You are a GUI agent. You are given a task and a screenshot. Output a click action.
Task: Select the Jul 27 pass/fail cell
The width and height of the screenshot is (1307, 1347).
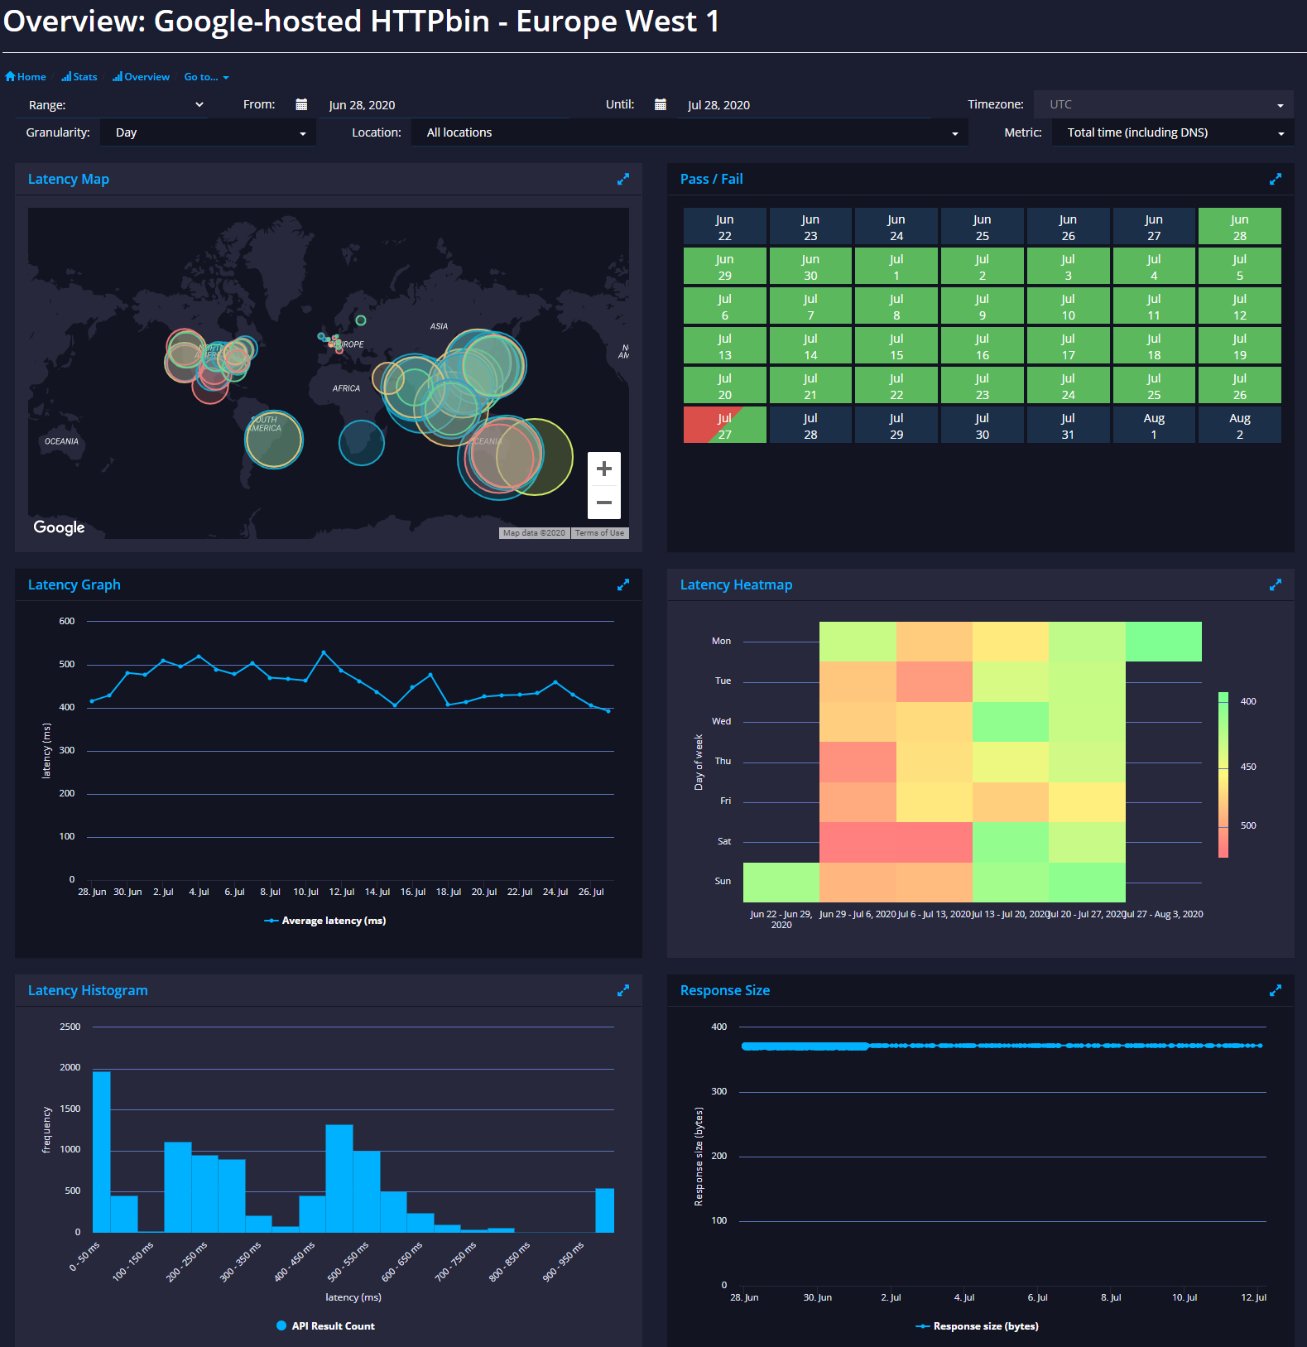point(725,425)
